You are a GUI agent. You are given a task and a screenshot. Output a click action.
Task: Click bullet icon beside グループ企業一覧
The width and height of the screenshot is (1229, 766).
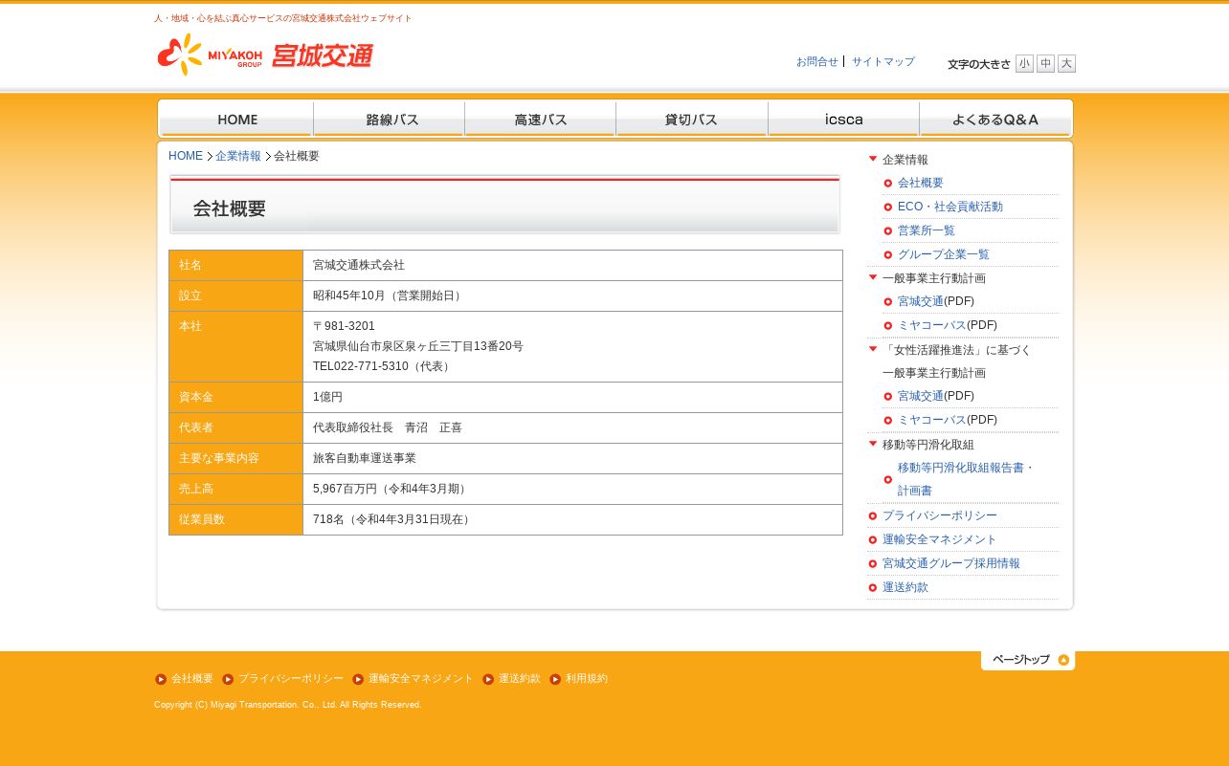(x=888, y=255)
